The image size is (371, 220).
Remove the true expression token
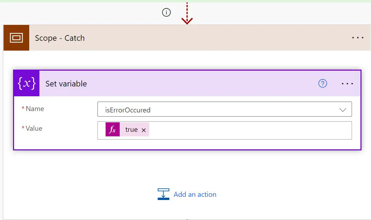point(144,130)
